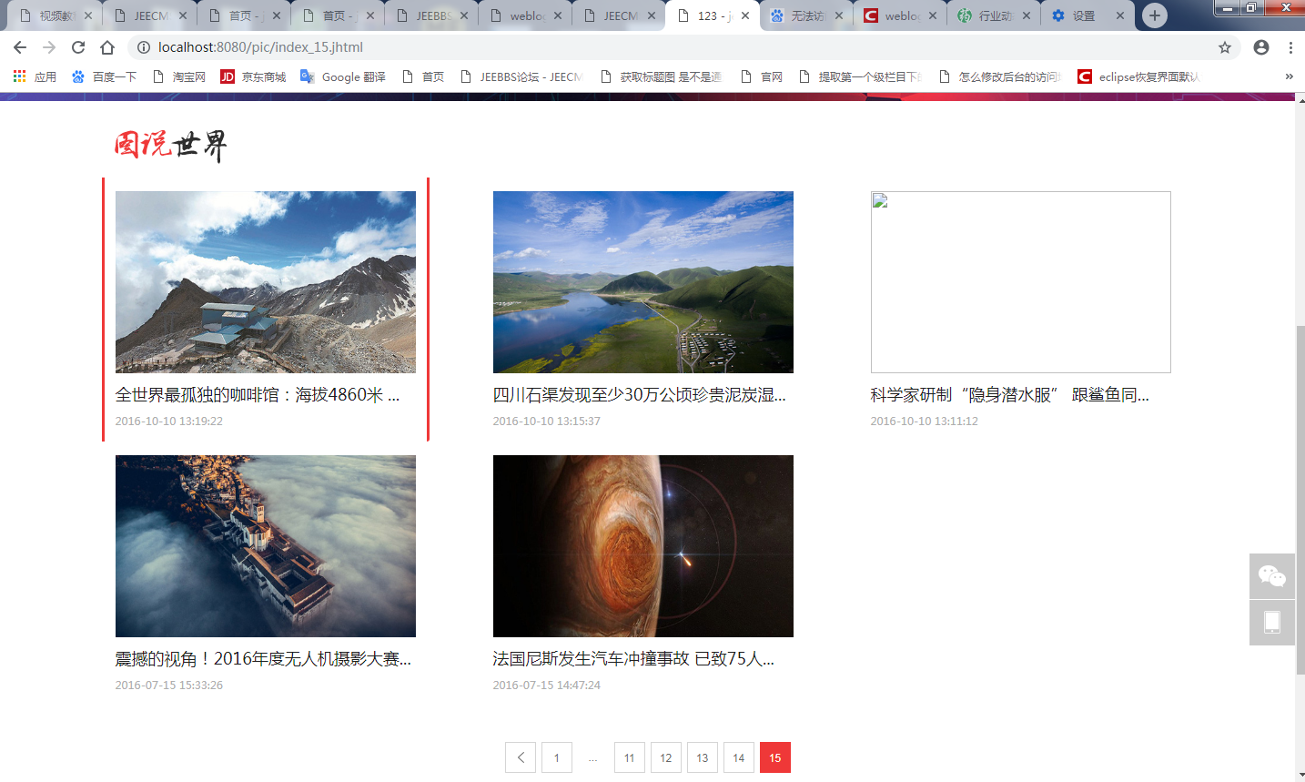
Task: Open the Chrome three-dot menu
Action: point(1290,47)
